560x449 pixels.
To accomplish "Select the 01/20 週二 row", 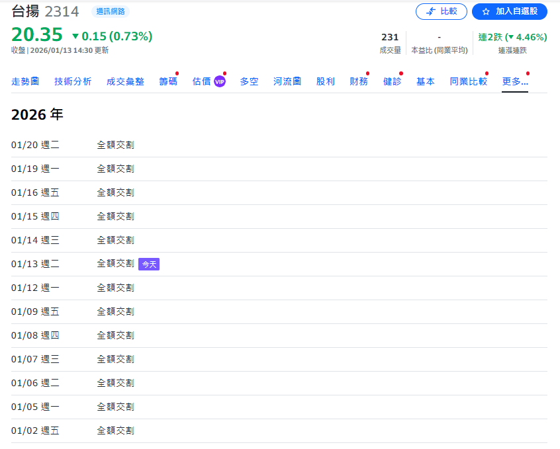I will 73,145.
